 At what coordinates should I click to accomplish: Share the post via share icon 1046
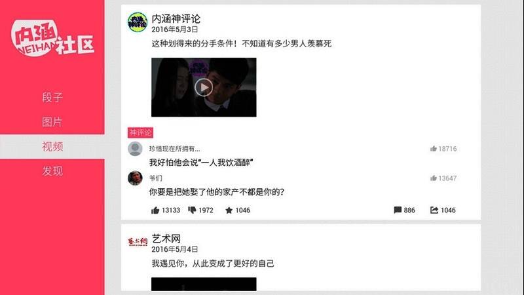(443, 210)
